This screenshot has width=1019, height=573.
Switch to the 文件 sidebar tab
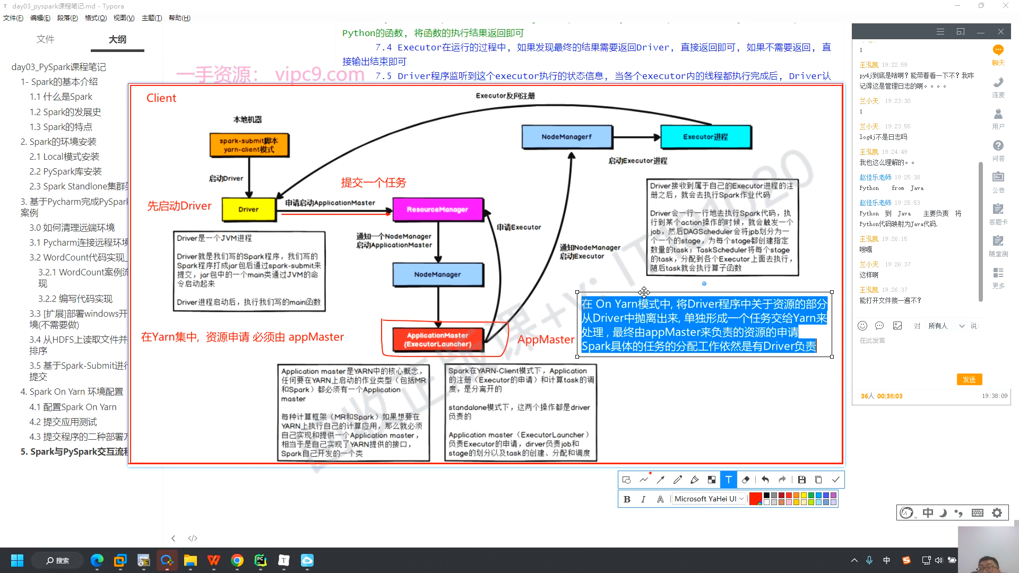click(x=45, y=39)
